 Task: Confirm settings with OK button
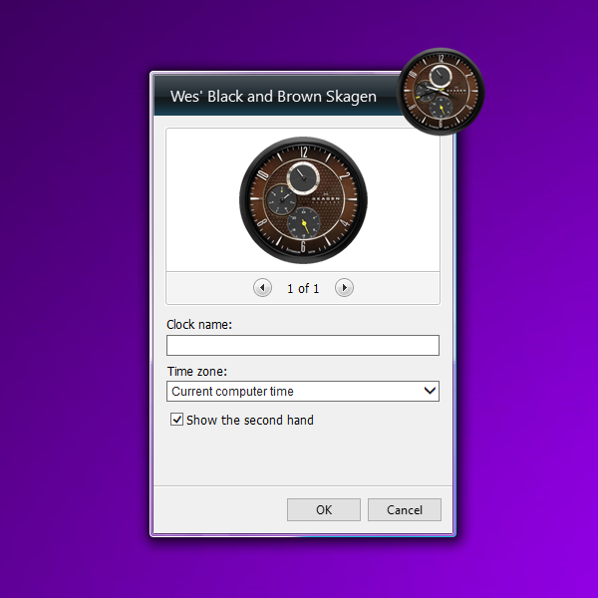click(x=324, y=510)
